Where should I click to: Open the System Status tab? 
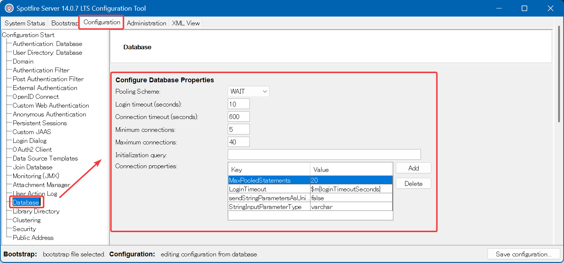[25, 23]
